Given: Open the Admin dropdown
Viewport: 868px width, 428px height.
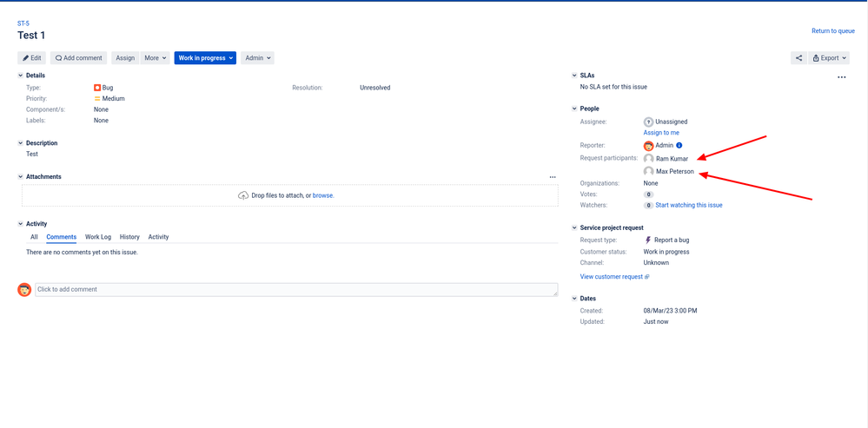Looking at the screenshot, I should pos(257,58).
